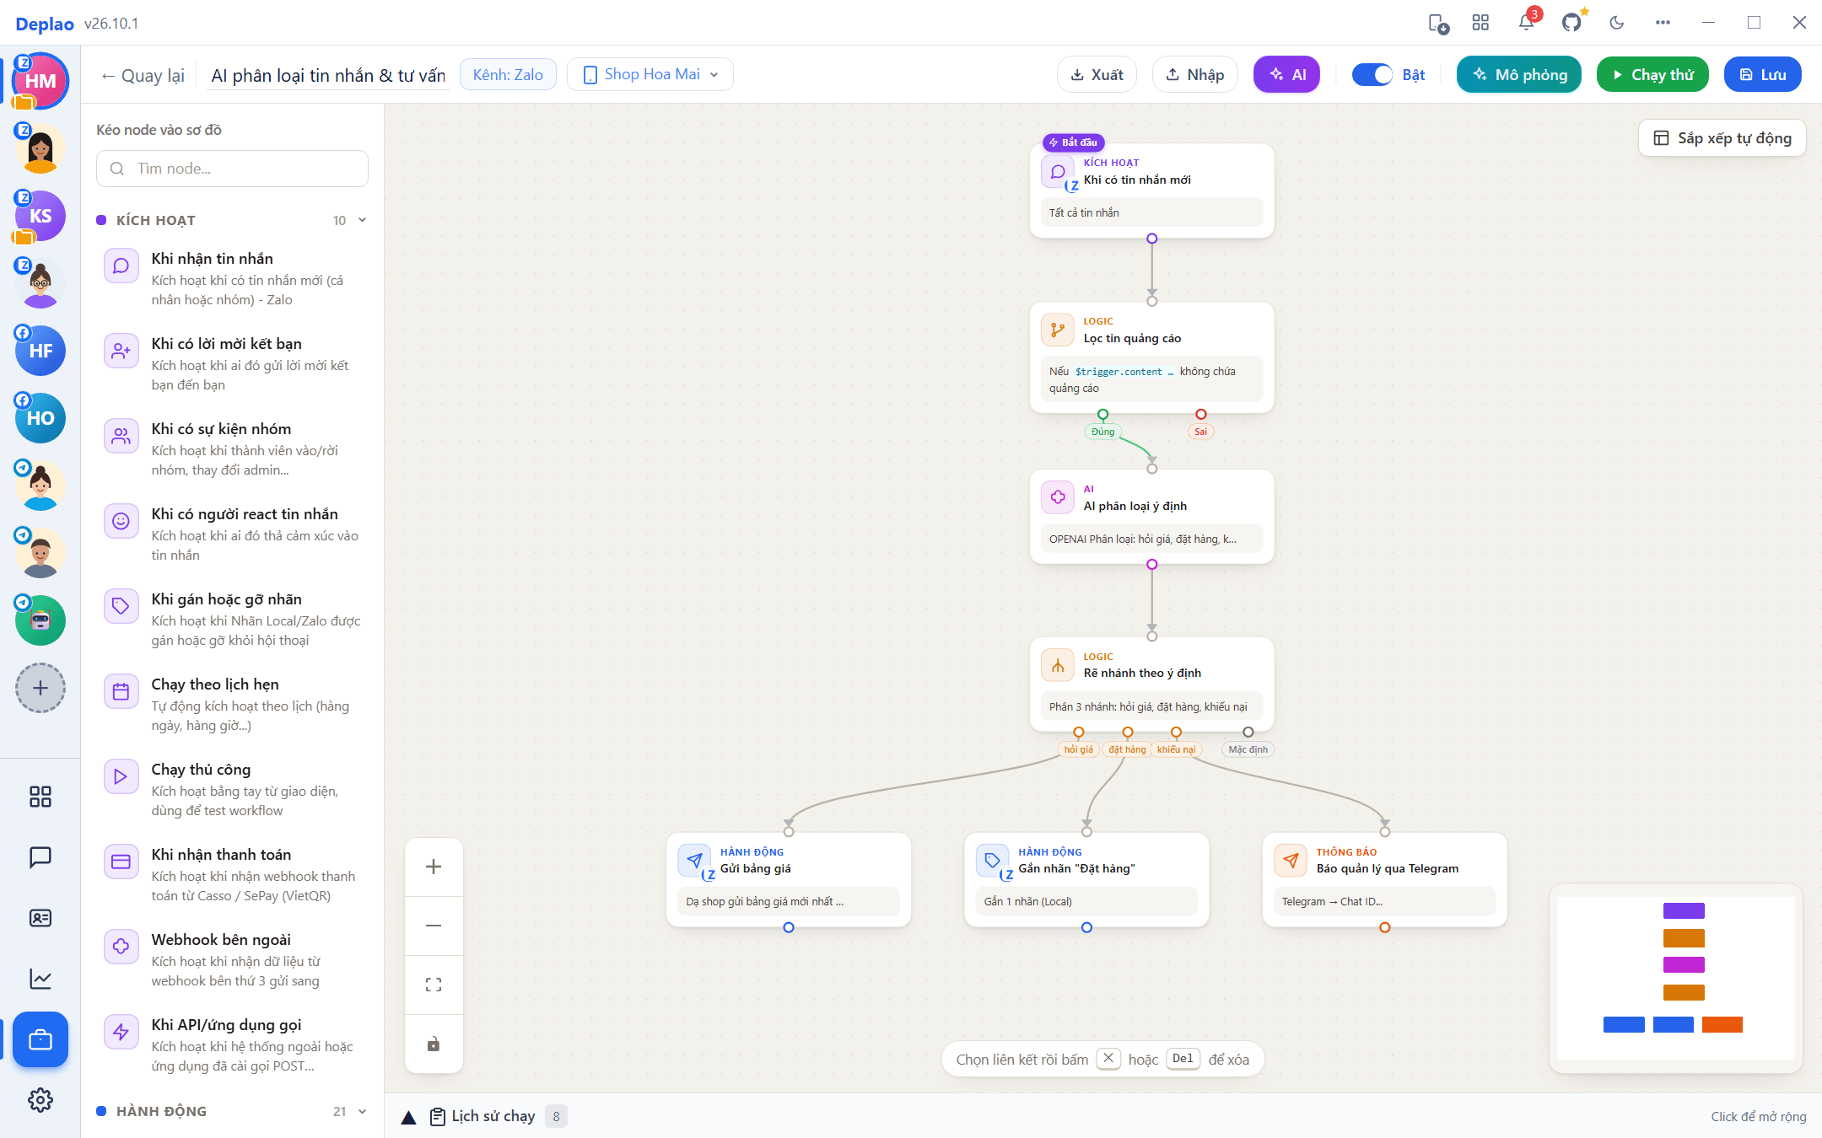Open the apps grid icon in title bar
Screen dimensions: 1822x1138
pyautogui.click(x=1480, y=23)
